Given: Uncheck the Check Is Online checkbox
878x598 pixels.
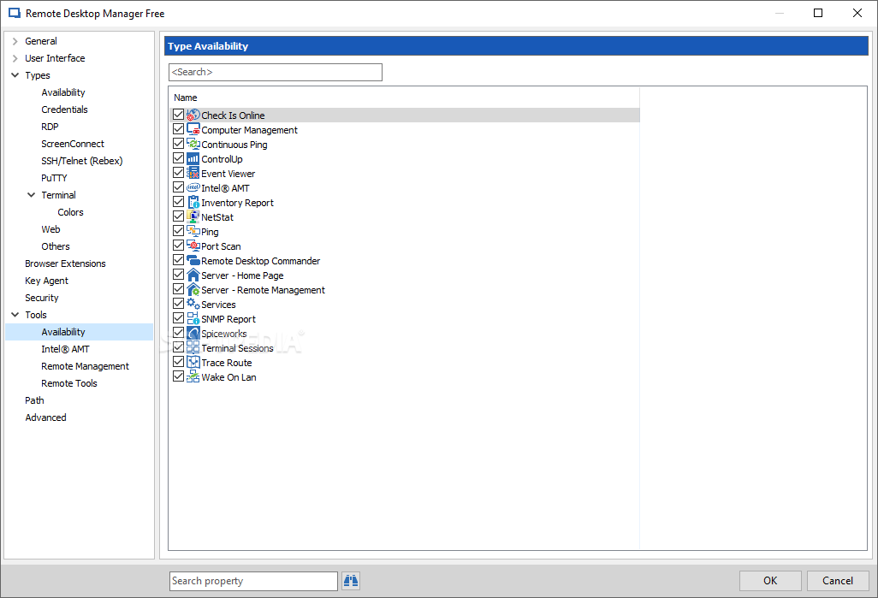Looking at the screenshot, I should click(178, 115).
